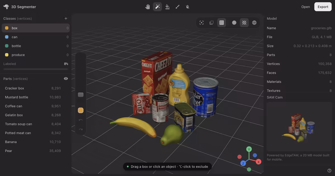Image resolution: width=335 pixels, height=176 pixels.
Task: Toggle the grid display button
Action: click(x=222, y=23)
